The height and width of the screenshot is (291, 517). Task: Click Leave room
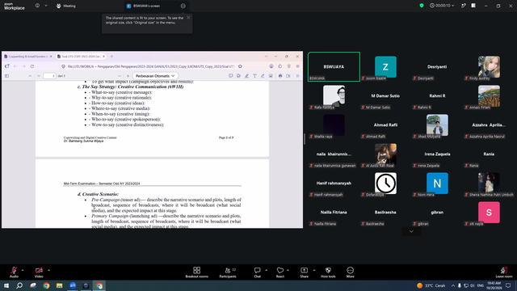click(504, 272)
